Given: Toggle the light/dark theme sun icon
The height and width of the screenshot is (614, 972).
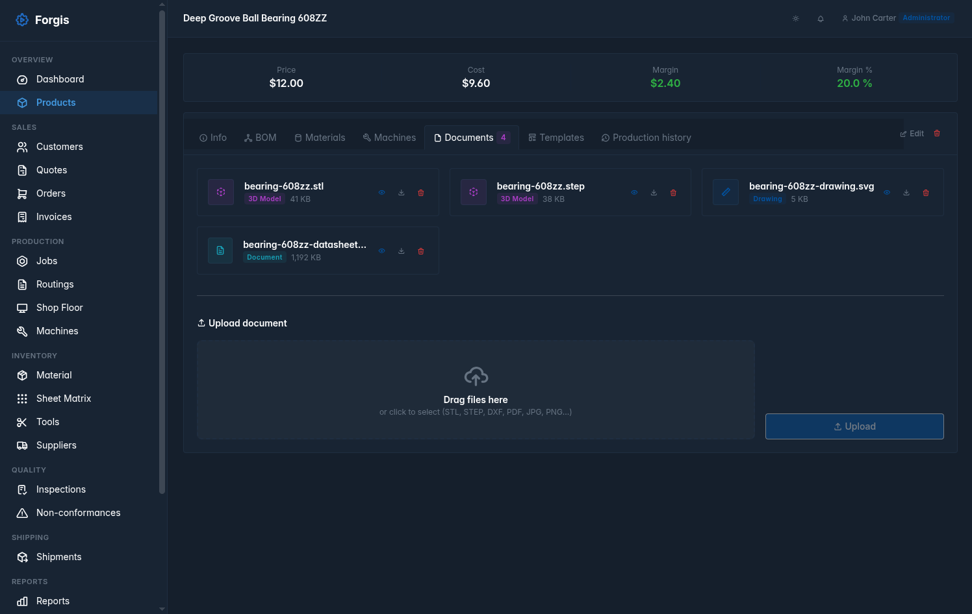Looking at the screenshot, I should [796, 19].
